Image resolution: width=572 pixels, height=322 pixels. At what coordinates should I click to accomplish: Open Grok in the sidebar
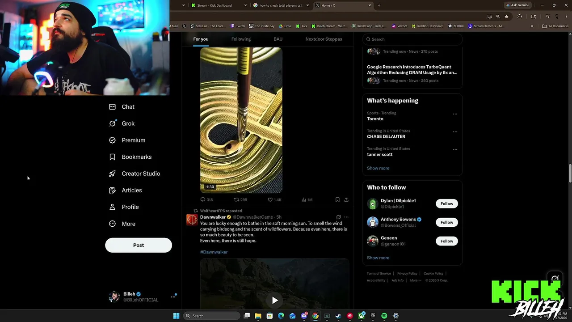click(122, 123)
